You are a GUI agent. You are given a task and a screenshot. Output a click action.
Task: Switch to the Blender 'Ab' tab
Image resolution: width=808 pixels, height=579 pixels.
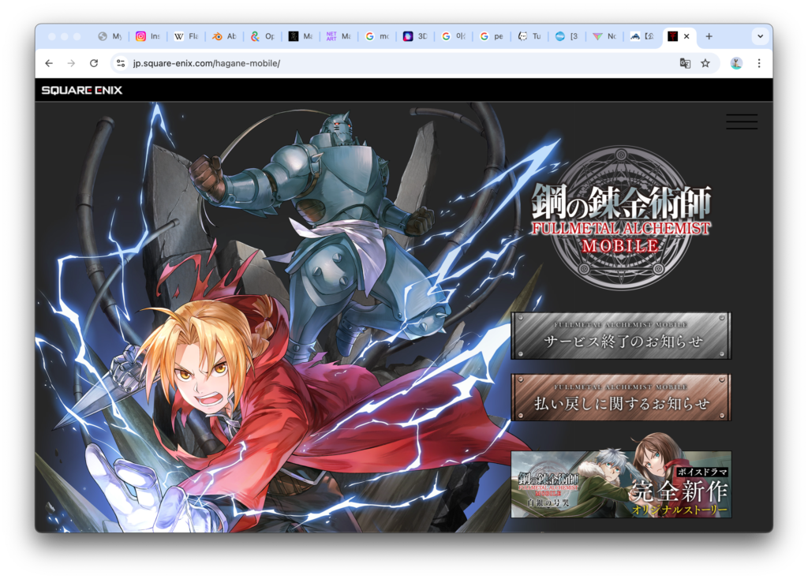point(224,36)
